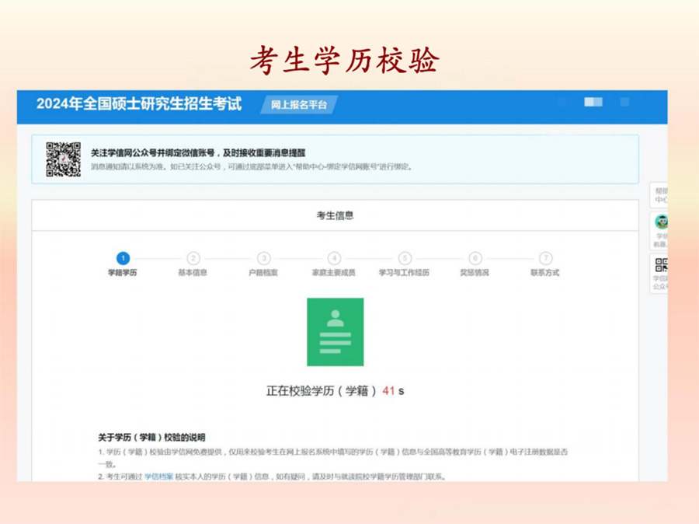Click step 4 circle 家庭主要成员
The width and height of the screenshot is (699, 524).
pyautogui.click(x=334, y=258)
